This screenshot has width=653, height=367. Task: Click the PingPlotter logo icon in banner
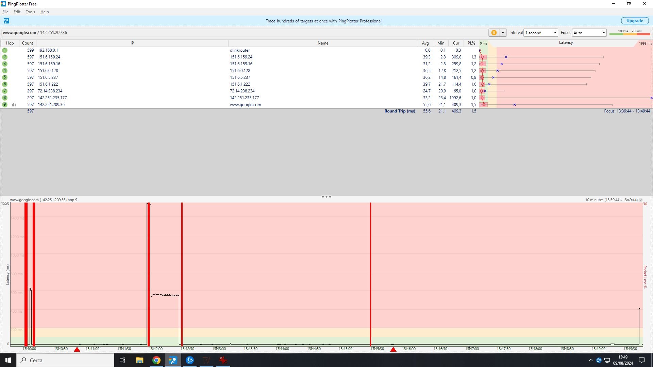click(x=6, y=21)
